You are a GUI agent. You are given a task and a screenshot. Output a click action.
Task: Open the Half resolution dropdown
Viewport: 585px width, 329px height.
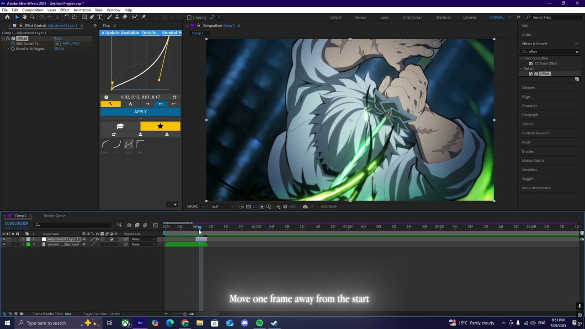[222, 207]
